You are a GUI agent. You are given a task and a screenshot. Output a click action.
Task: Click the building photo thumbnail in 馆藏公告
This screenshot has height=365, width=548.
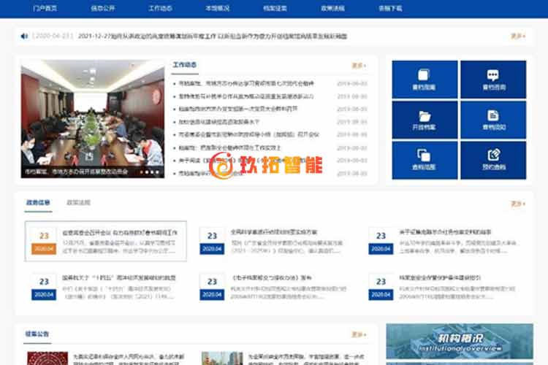pos(222,358)
